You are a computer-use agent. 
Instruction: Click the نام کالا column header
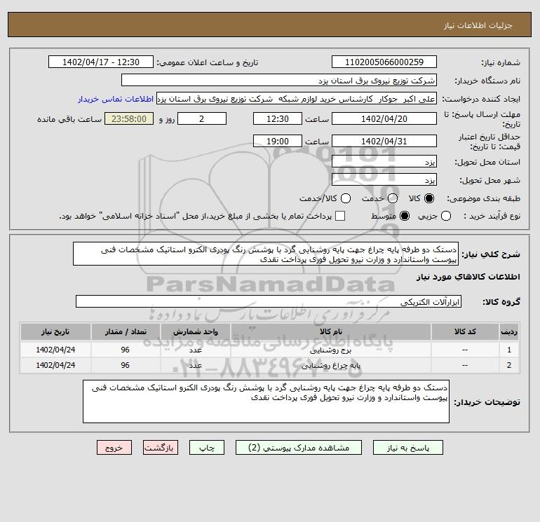[x=330, y=331]
